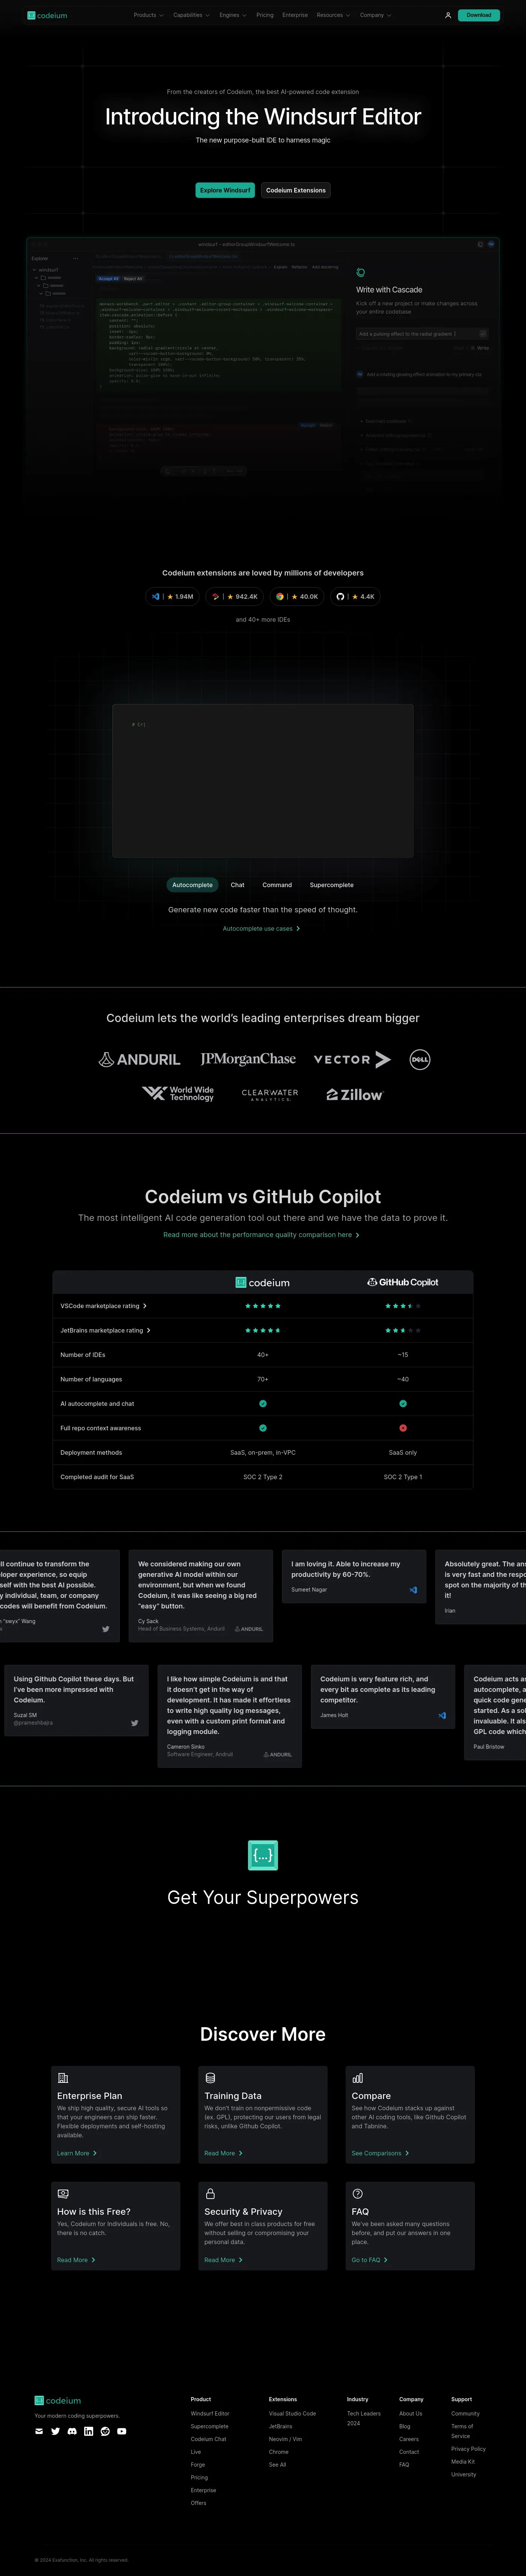This screenshot has width=526, height=2576.
Task: Expand the Capabilities menu in navbar
Action: point(191,15)
